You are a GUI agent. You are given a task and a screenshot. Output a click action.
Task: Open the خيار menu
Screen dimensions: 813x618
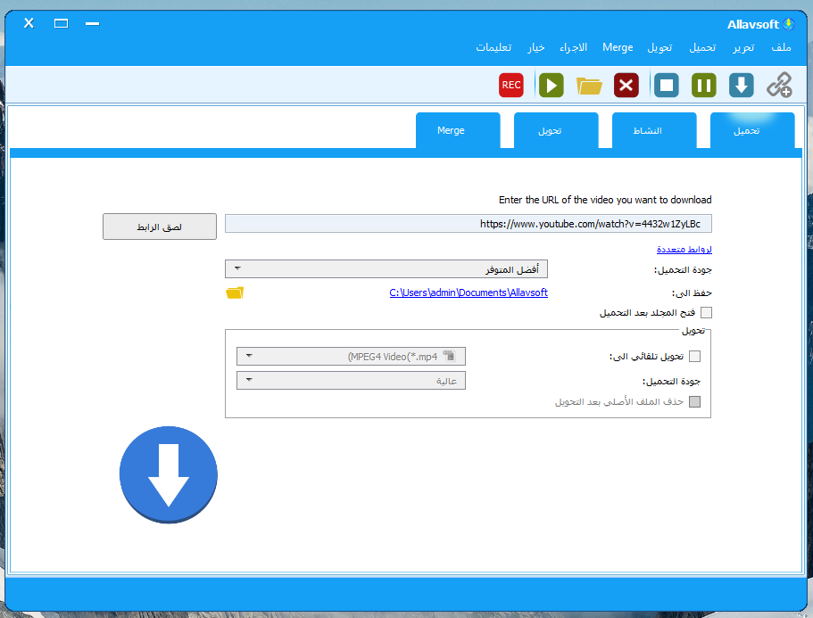click(x=536, y=47)
